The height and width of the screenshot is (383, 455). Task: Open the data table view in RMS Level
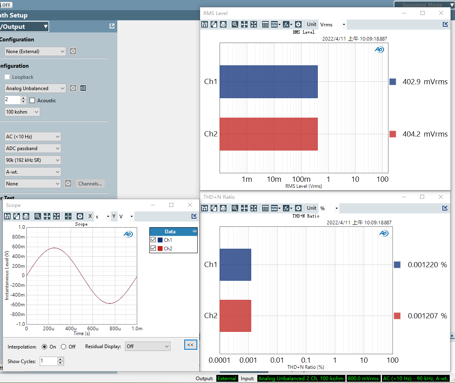click(x=265, y=24)
